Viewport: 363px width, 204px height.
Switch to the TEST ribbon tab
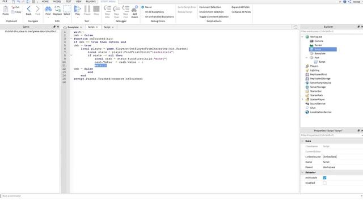pos(69,1)
